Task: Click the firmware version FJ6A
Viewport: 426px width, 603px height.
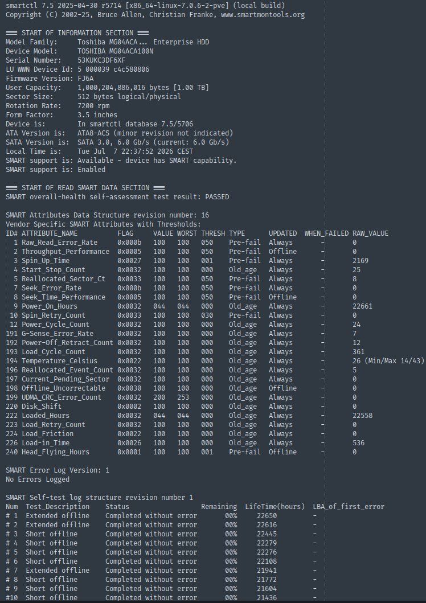Action: tap(85, 79)
